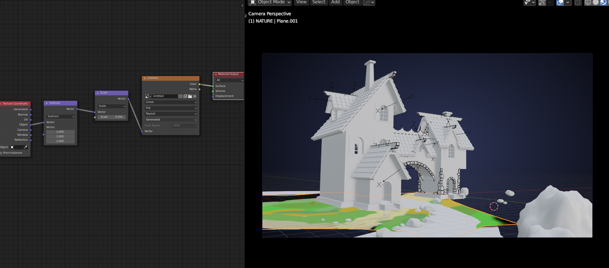Image resolution: width=609 pixels, height=268 pixels.
Task: Unlink the Untitled image with X icon
Action: pos(195,96)
